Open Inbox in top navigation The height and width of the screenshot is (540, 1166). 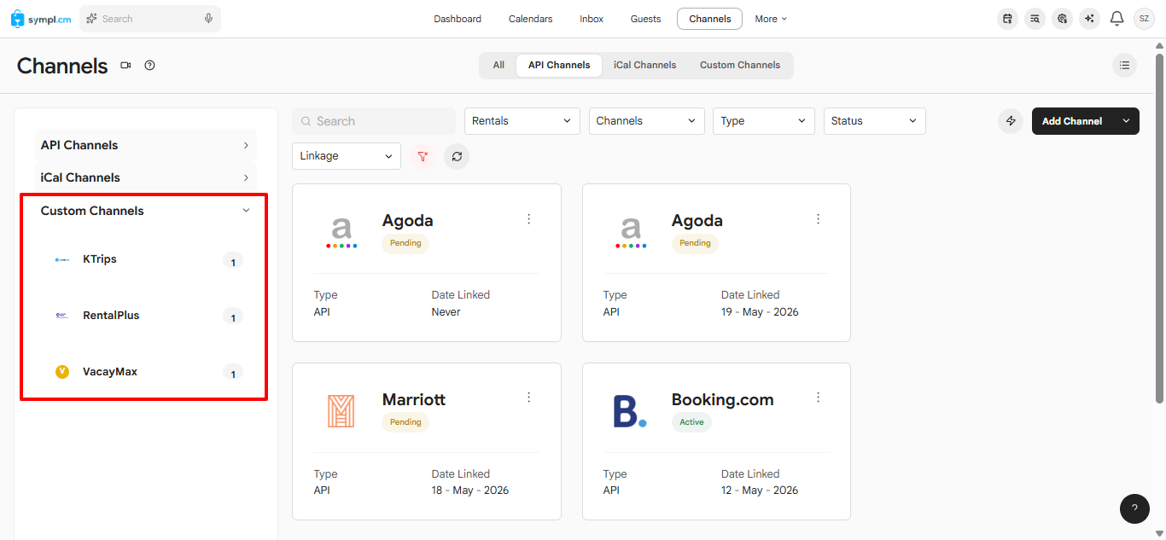point(592,19)
